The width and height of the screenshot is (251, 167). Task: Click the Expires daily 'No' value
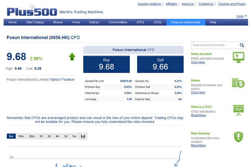click(180, 99)
